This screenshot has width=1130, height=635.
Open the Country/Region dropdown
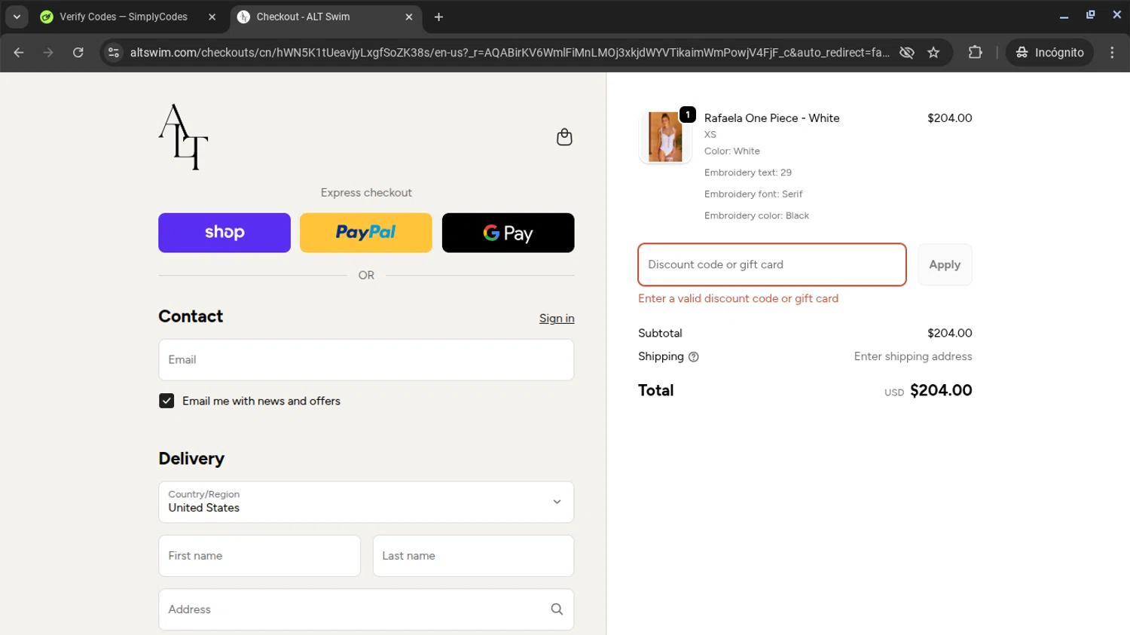(x=366, y=502)
